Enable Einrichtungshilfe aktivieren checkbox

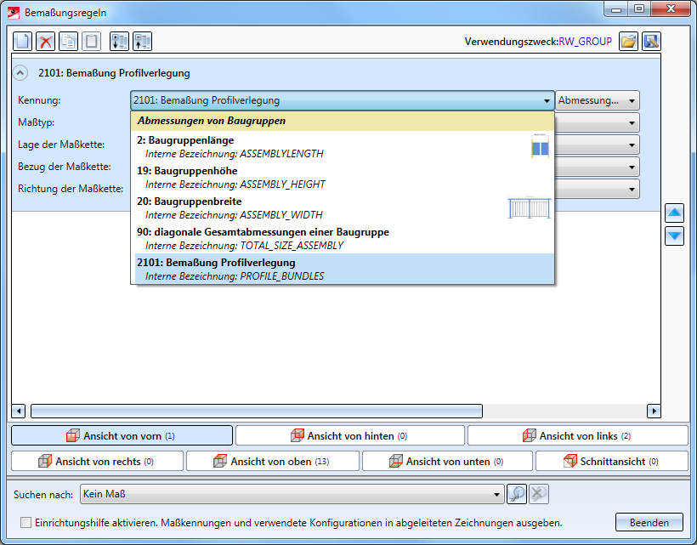click(25, 522)
